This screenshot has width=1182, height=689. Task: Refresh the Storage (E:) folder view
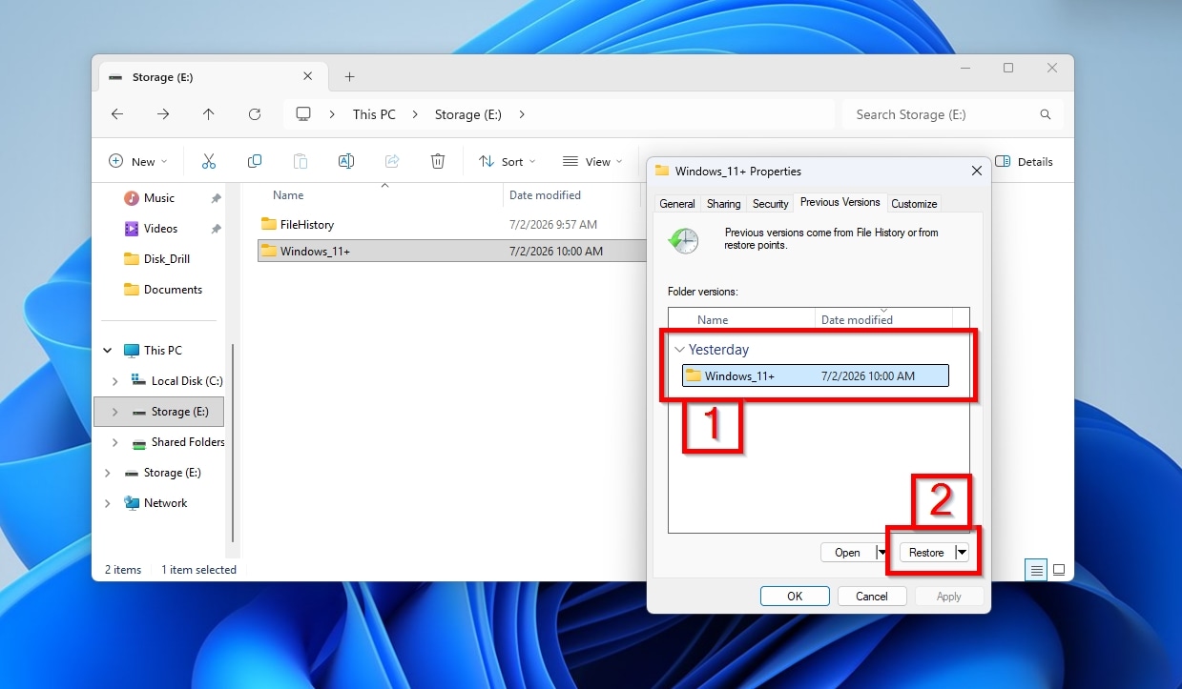point(255,114)
